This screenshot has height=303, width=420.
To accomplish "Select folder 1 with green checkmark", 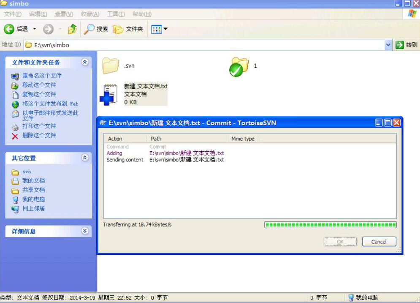I will point(239,67).
